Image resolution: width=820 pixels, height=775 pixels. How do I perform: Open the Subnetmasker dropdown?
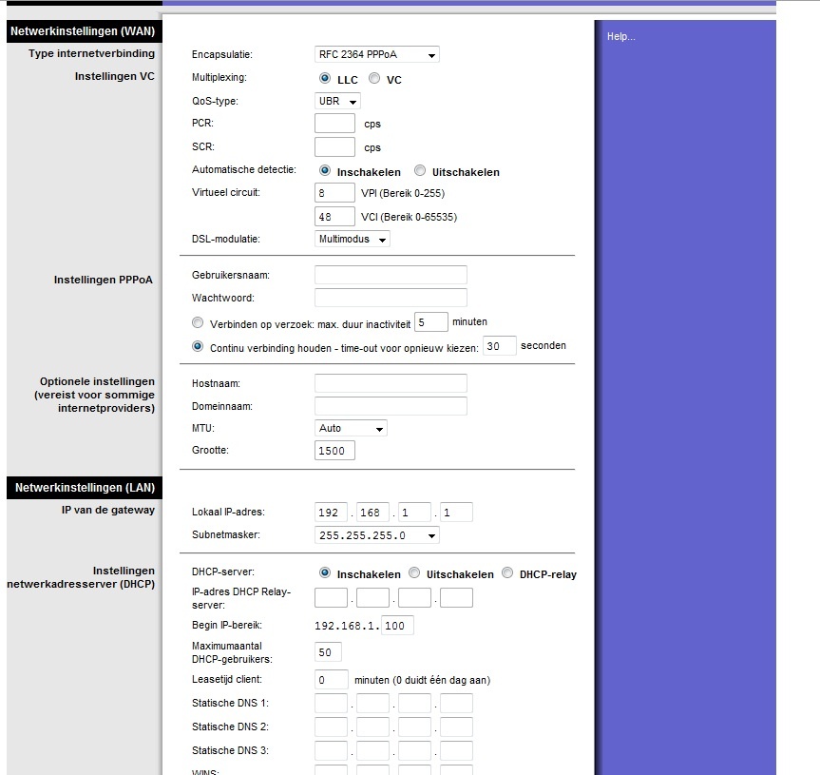pyautogui.click(x=377, y=535)
